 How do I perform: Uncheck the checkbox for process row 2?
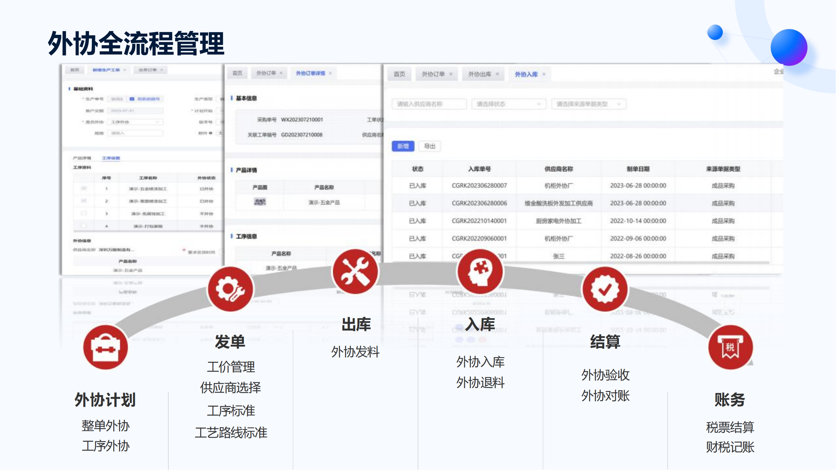point(84,201)
